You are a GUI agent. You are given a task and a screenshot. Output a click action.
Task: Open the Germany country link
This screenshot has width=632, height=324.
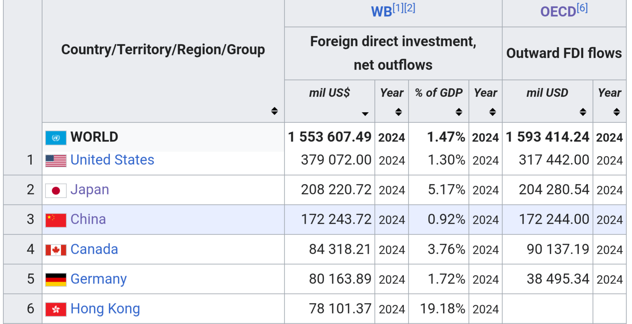98,279
